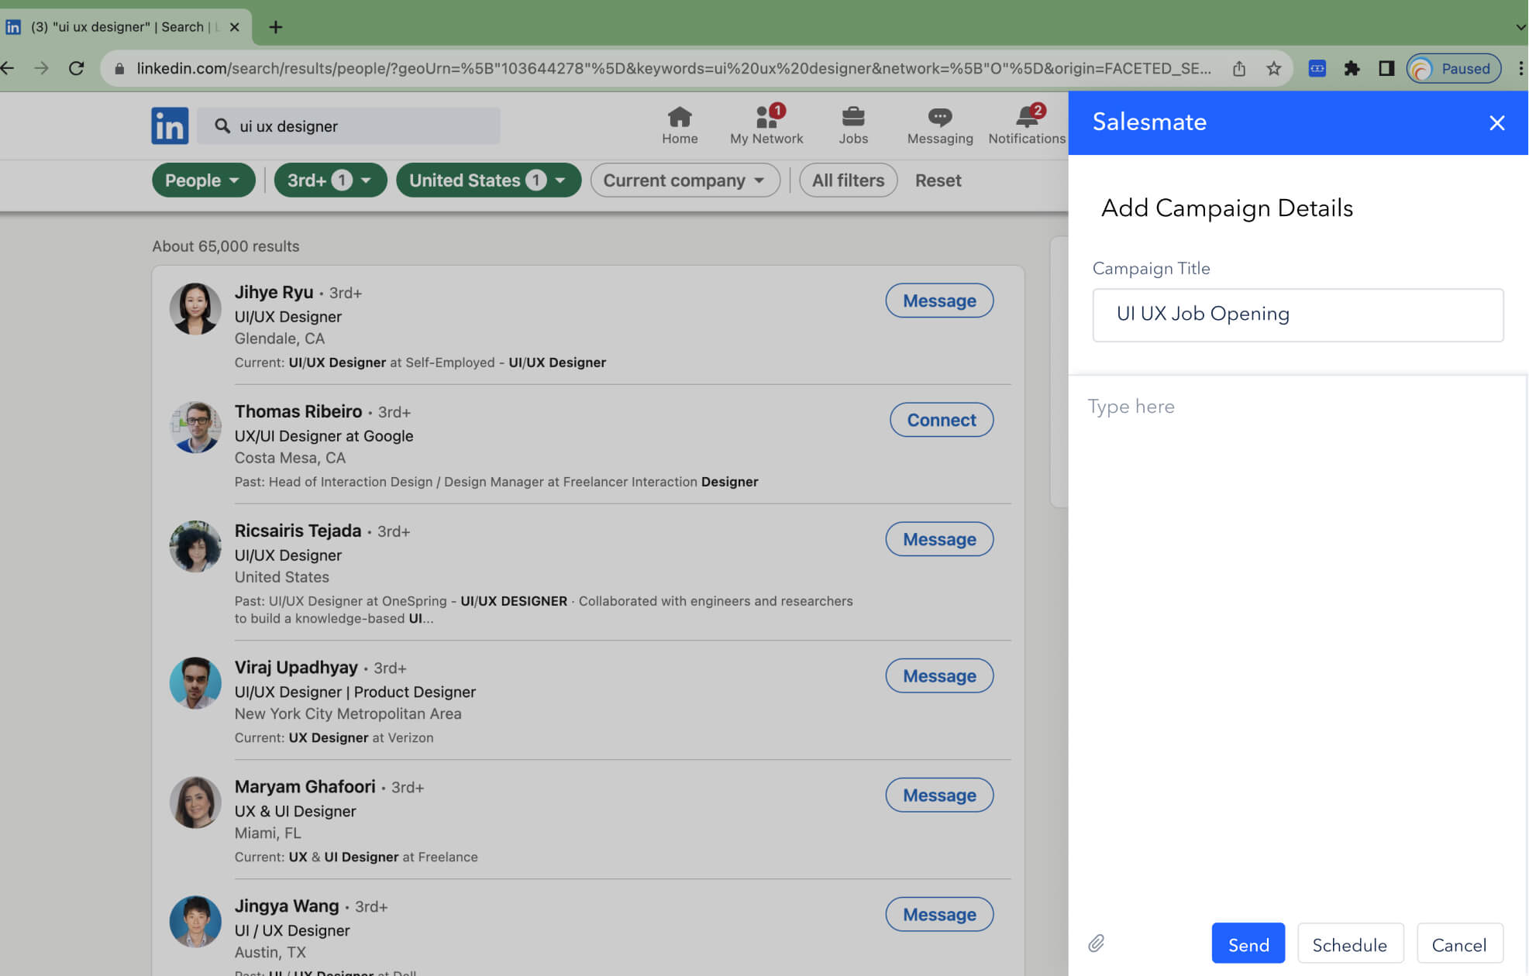Viewport: 1529px width, 976px height.
Task: Open Viraj Upadhyay's profile name
Action: (296, 667)
